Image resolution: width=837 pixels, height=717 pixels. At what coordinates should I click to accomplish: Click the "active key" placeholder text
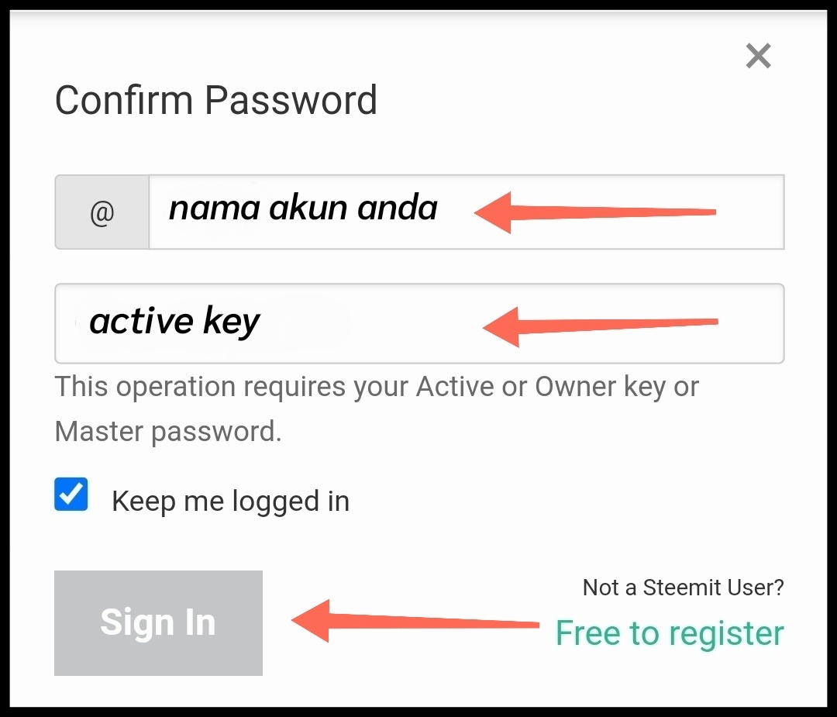(174, 321)
